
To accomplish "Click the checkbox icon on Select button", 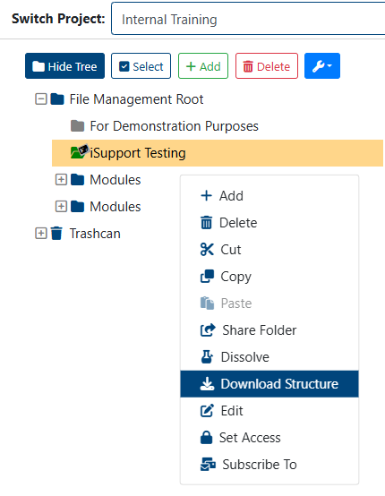I will point(124,66).
